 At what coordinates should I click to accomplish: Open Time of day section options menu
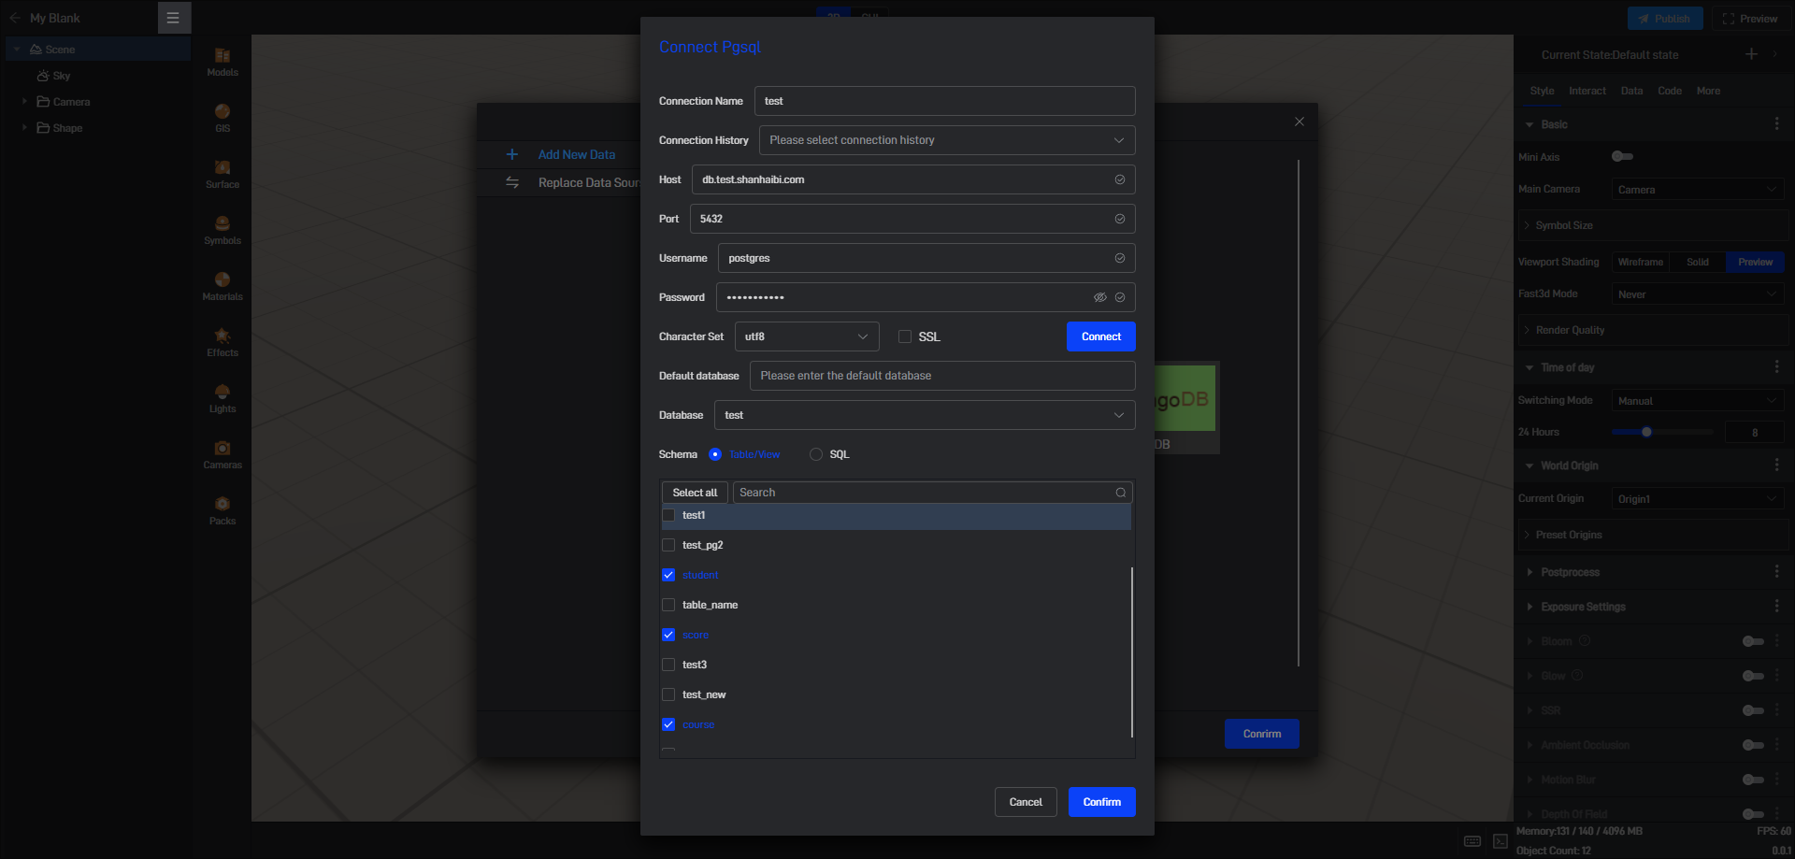(1777, 366)
